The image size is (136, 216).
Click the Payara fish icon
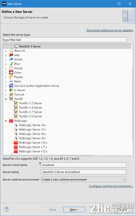click(11, 77)
